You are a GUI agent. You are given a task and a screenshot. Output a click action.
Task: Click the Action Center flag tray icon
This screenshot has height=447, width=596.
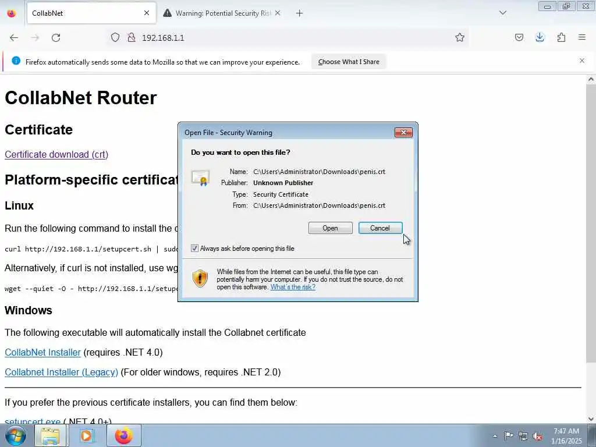click(x=508, y=435)
